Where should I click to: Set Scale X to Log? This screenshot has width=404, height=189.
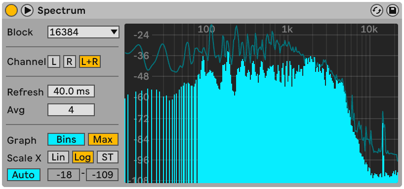(x=82, y=157)
